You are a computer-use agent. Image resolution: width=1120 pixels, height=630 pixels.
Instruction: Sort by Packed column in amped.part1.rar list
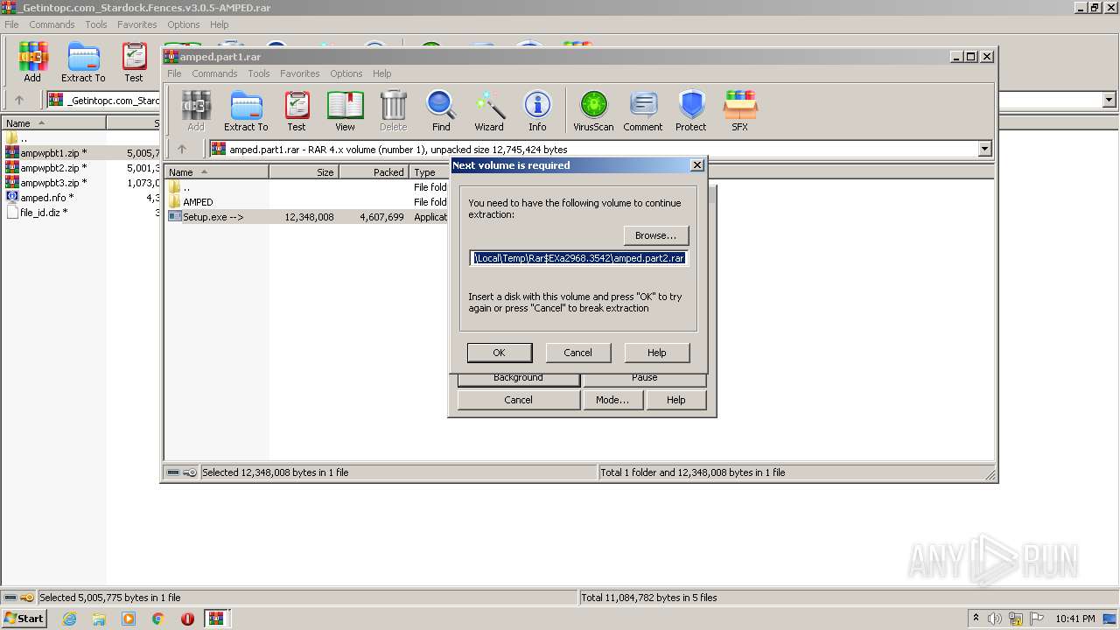point(374,172)
